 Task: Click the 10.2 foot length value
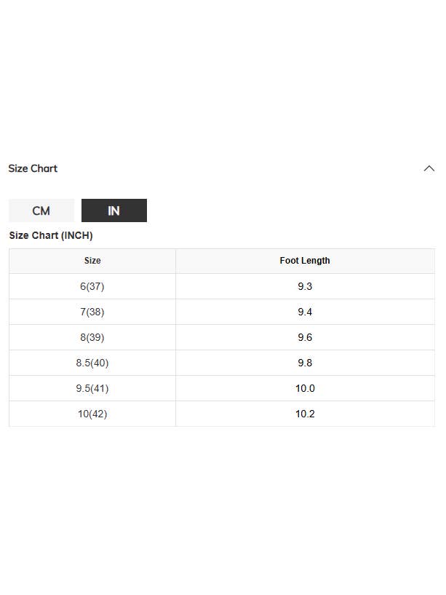[305, 414]
